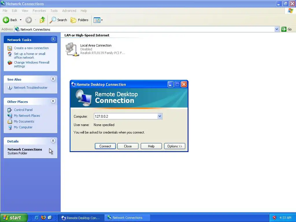Image resolution: width=296 pixels, height=222 pixels.
Task: Click the Network Connections title bar icon
Action: (x=3, y=3)
